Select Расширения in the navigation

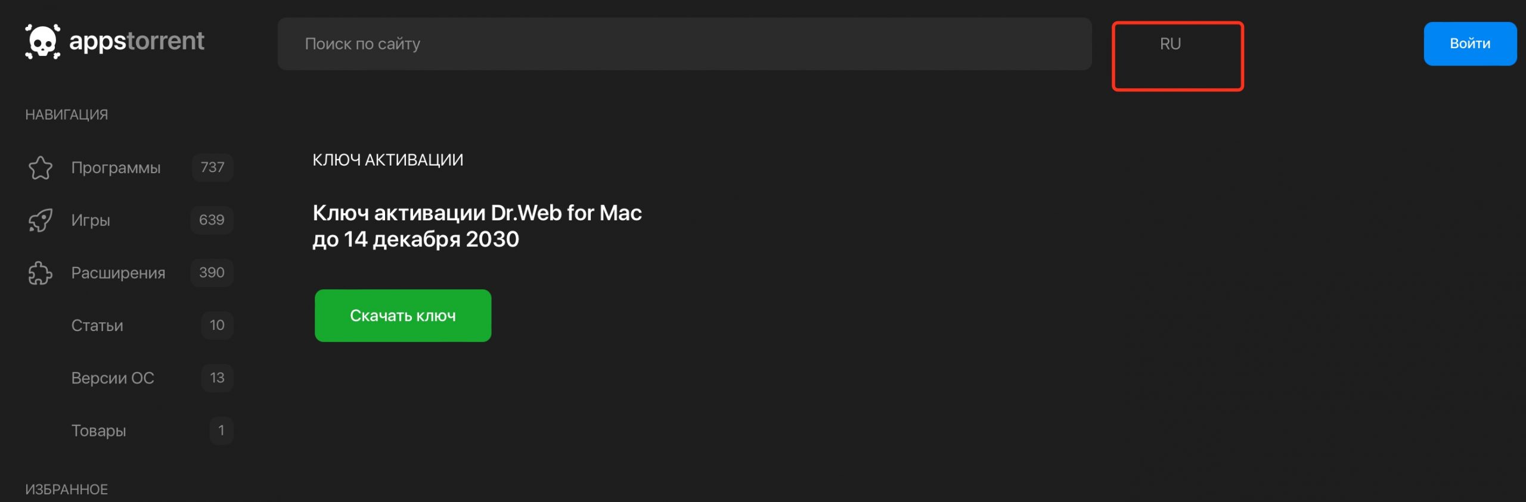pos(118,273)
